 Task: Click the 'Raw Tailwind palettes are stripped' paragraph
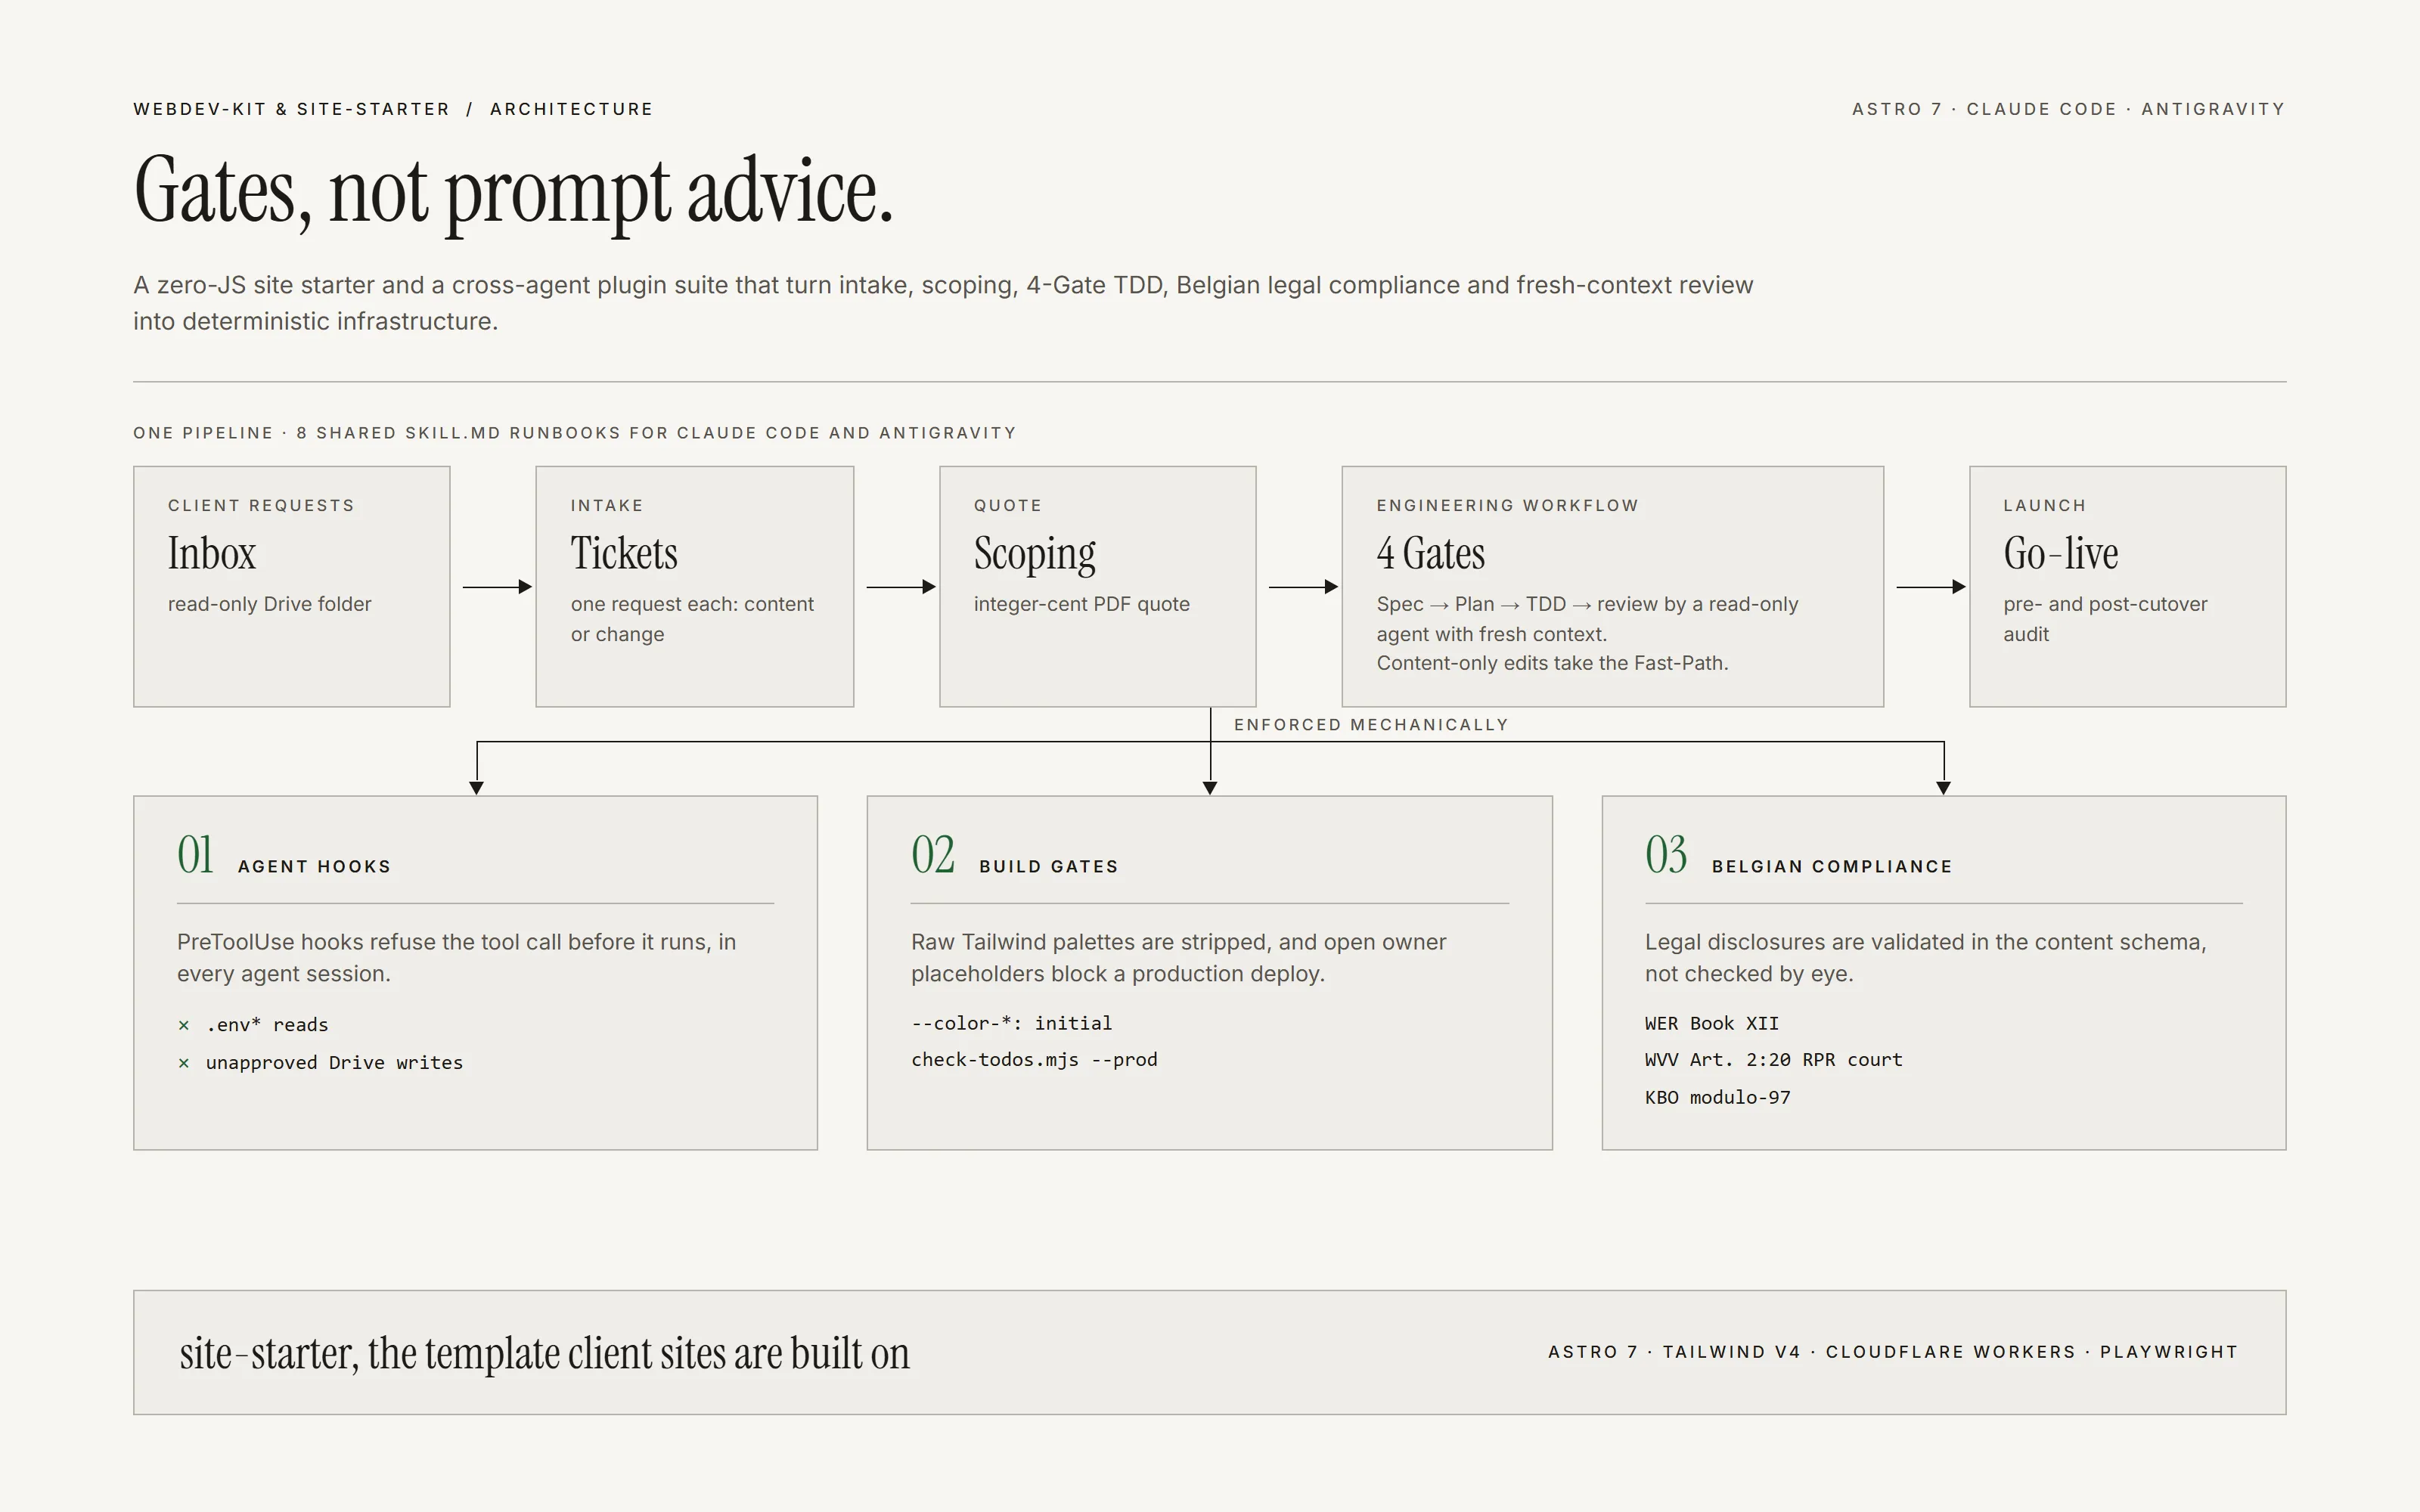tap(1178, 958)
